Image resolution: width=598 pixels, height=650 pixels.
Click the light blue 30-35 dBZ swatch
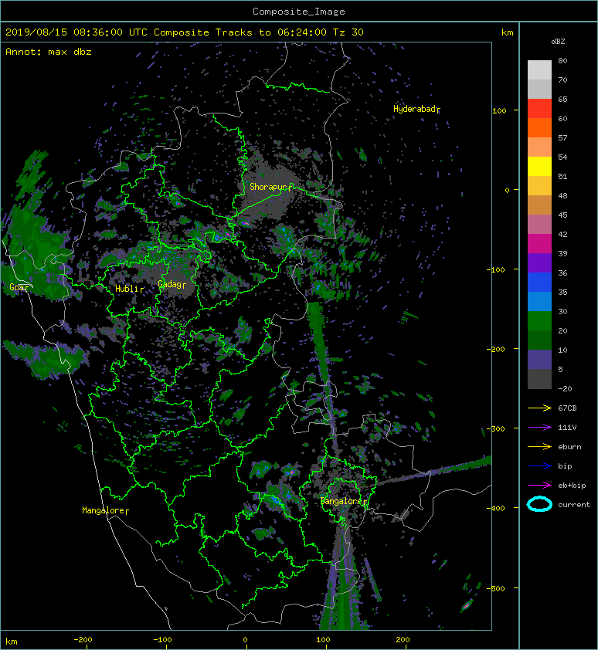tap(539, 302)
